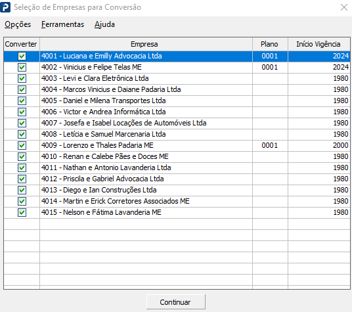Select the Plano cell 0001 of company 4009

point(271,145)
